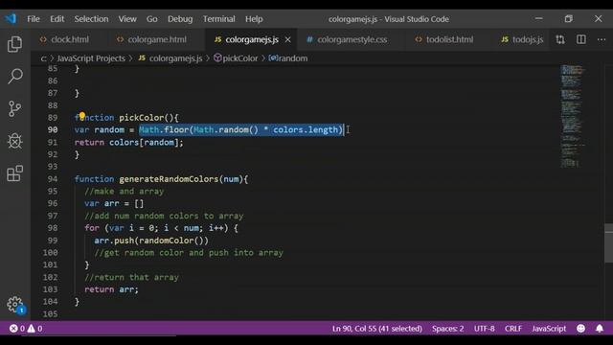
Task: Click the '//add num random colors to array' comment
Action: coord(164,216)
